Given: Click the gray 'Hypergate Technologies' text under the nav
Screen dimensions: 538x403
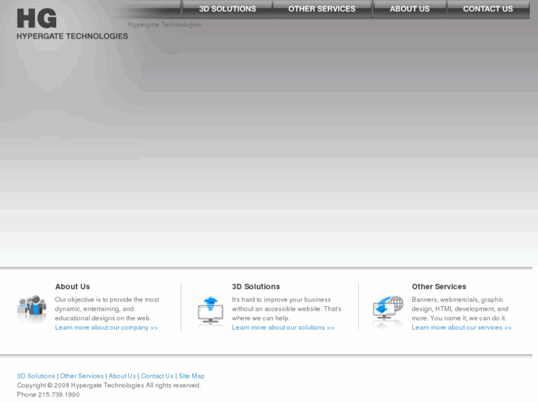Looking at the screenshot, I should (165, 24).
